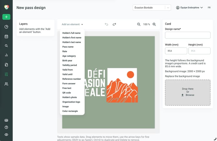
Task: Select Pass name from the menu
Action: tap(68, 47)
